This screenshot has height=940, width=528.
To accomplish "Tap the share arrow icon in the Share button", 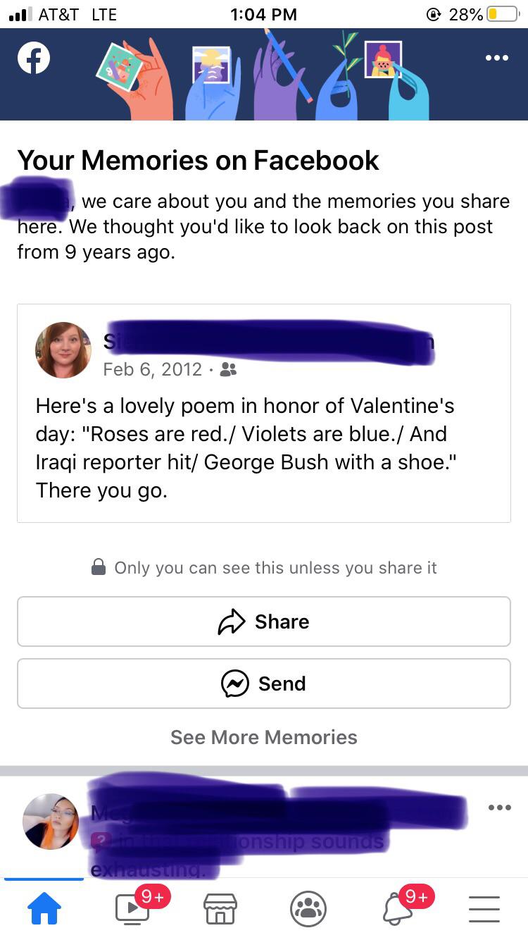I will click(x=232, y=621).
